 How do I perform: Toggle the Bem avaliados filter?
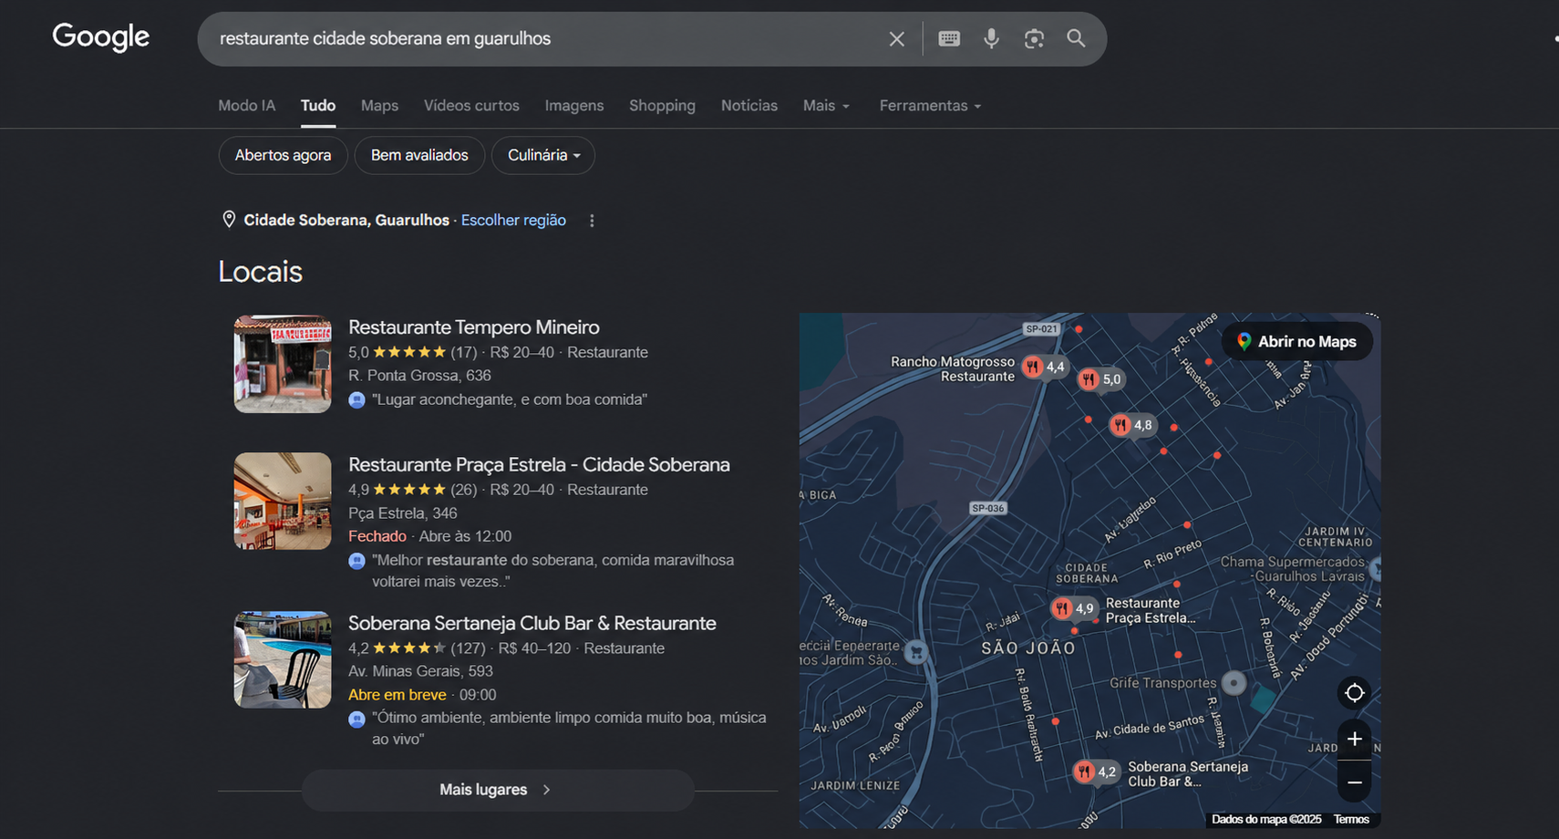coord(419,155)
